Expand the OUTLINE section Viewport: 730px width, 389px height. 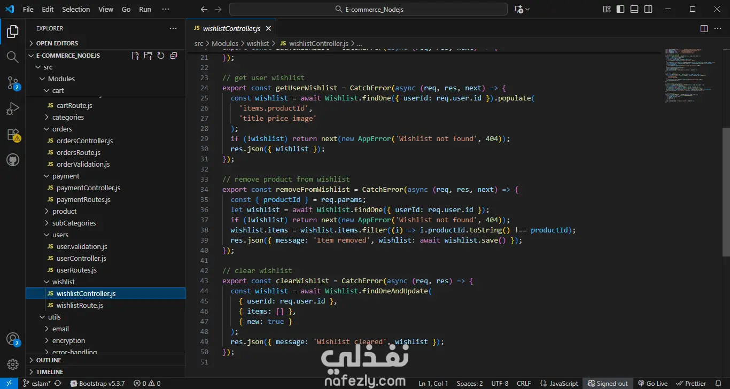(x=105, y=360)
